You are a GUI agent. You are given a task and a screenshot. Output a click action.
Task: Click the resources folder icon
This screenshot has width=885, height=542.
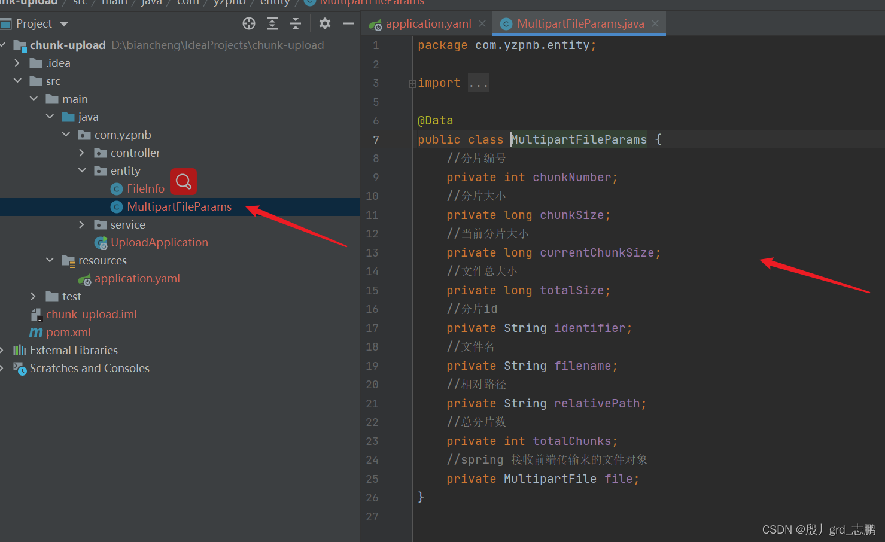coord(68,261)
